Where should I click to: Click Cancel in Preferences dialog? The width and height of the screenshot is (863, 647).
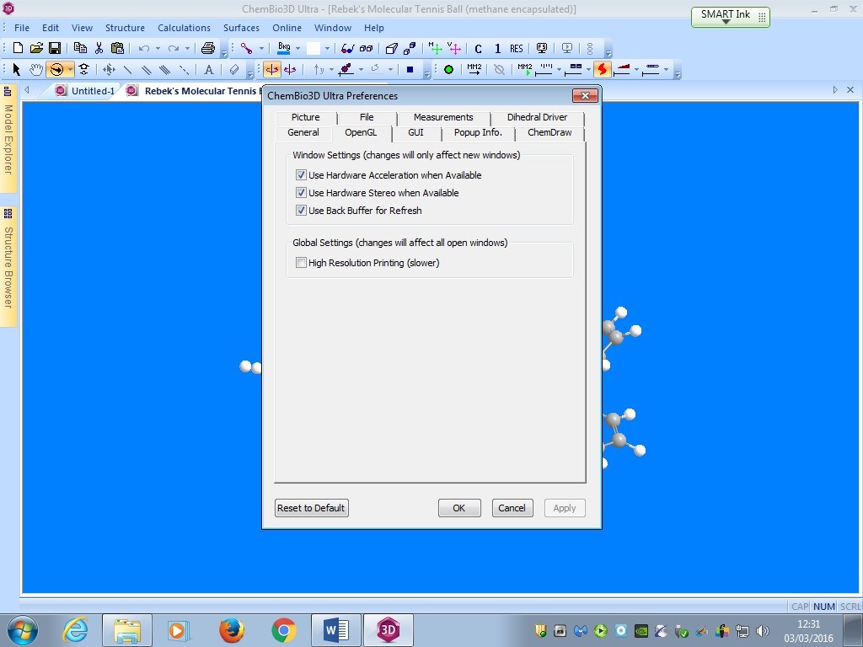(512, 508)
